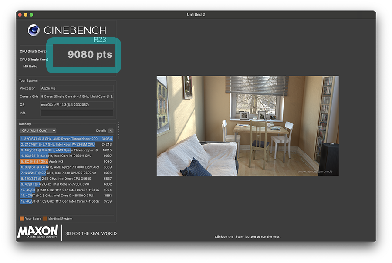Select ranking row 8 Intel Xeon X5650
The height and width of the screenshot is (263, 392).
click(x=67, y=179)
